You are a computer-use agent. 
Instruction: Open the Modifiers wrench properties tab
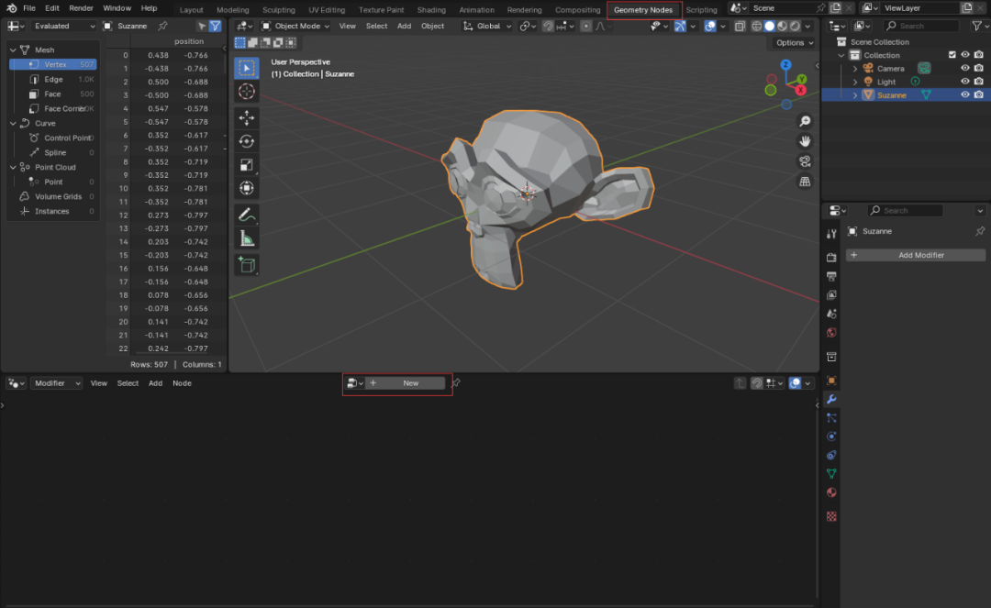[831, 399]
